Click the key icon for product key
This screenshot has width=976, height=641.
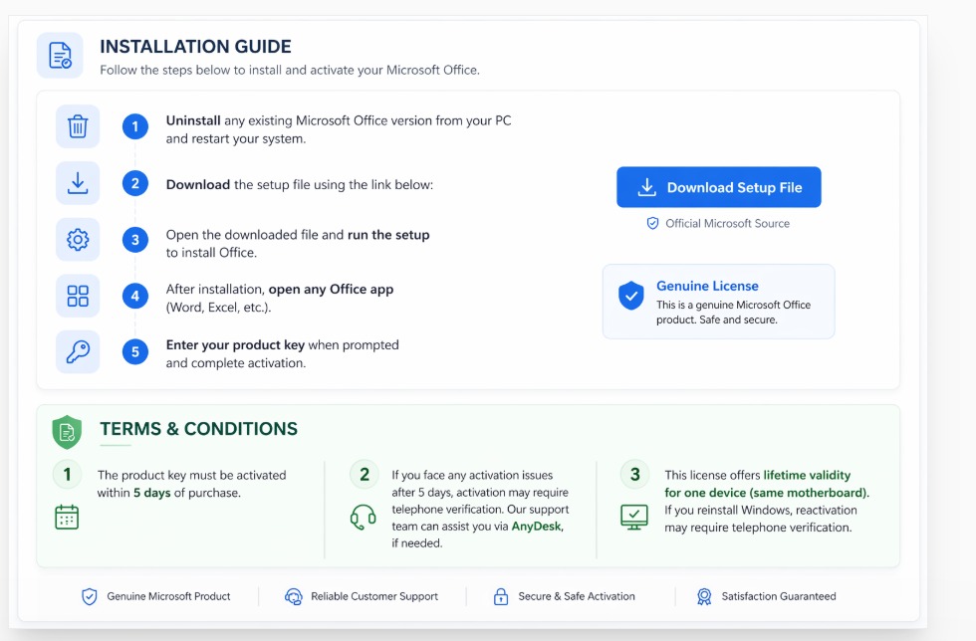pos(78,351)
